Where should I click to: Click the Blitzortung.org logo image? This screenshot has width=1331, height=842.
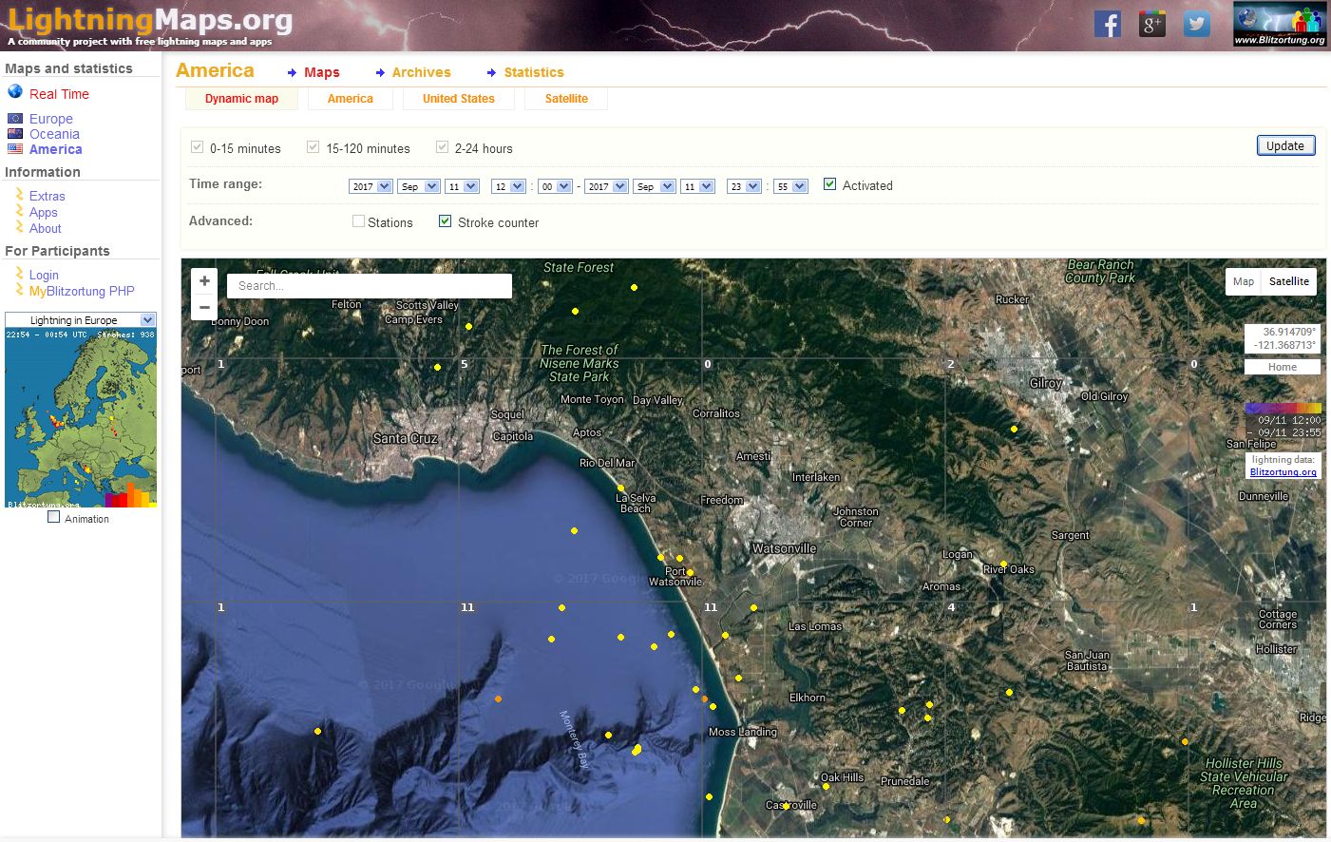click(x=1279, y=24)
